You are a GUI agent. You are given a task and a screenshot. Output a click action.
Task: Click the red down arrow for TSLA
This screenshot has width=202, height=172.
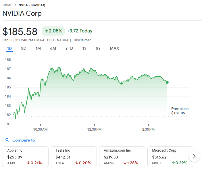coord(77,163)
